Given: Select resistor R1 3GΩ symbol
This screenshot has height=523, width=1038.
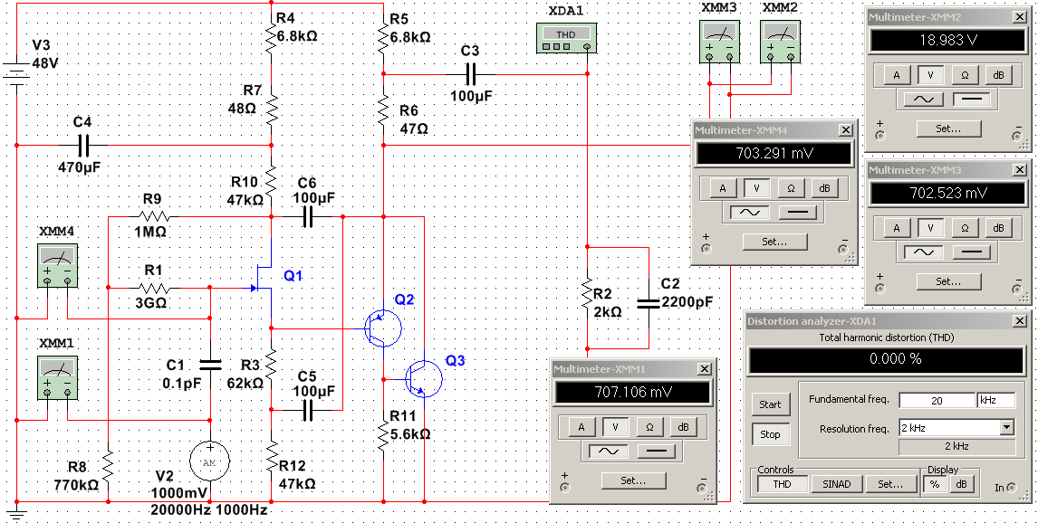Looking at the screenshot, I should pyautogui.click(x=155, y=289).
